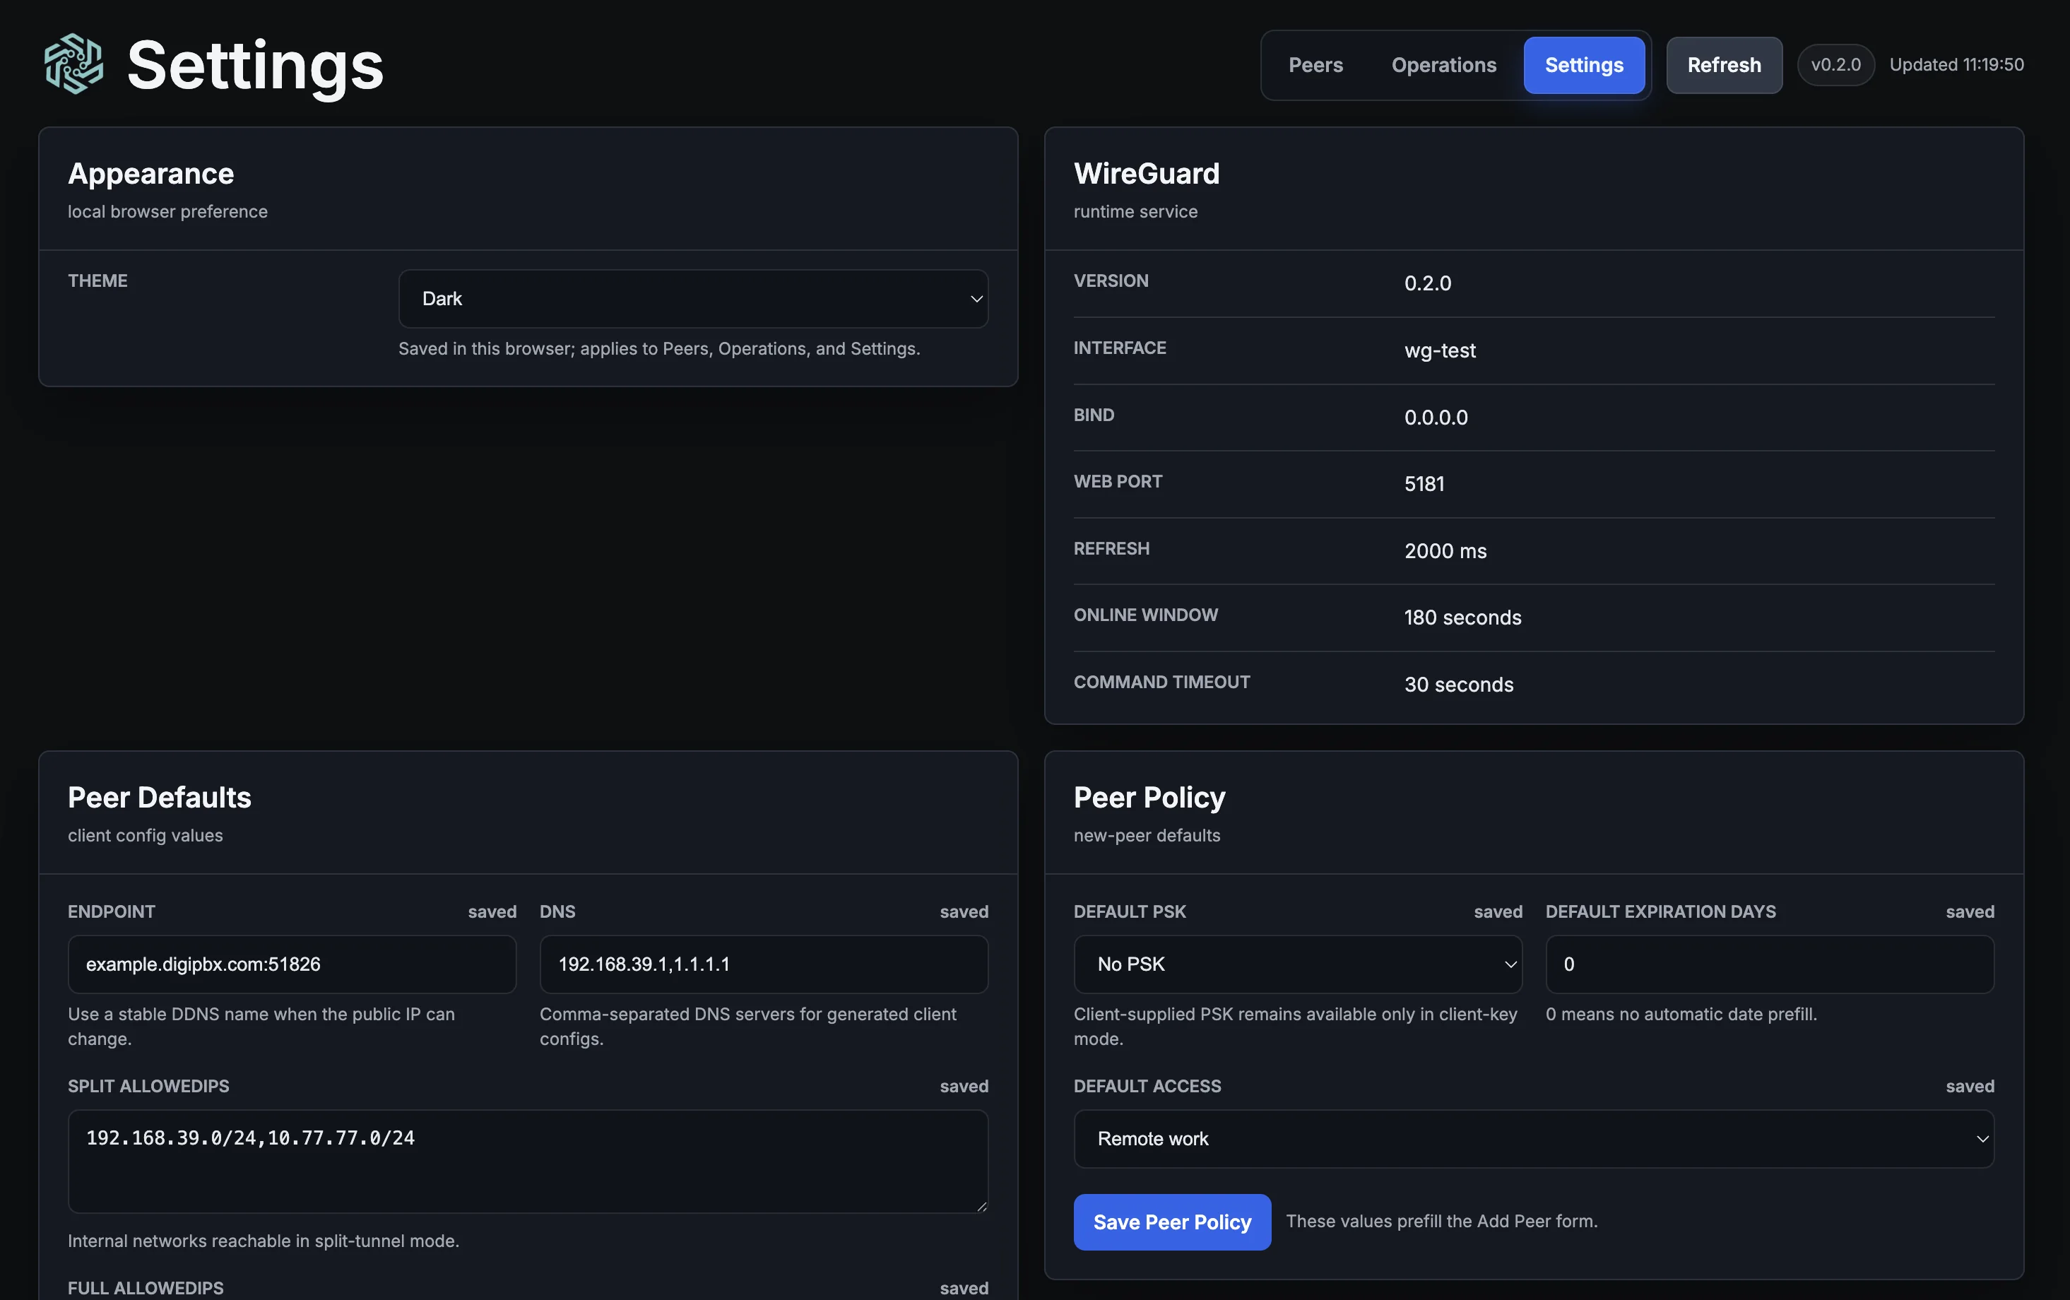The height and width of the screenshot is (1300, 2070).
Task: Click the Web Port value 5181
Action: [1424, 484]
